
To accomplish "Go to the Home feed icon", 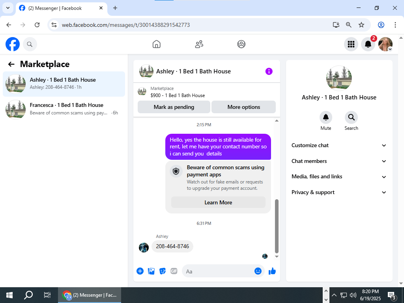I will coord(156,44).
